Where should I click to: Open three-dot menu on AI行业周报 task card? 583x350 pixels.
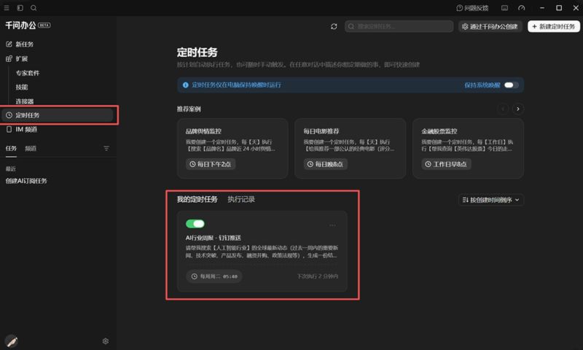click(x=332, y=225)
